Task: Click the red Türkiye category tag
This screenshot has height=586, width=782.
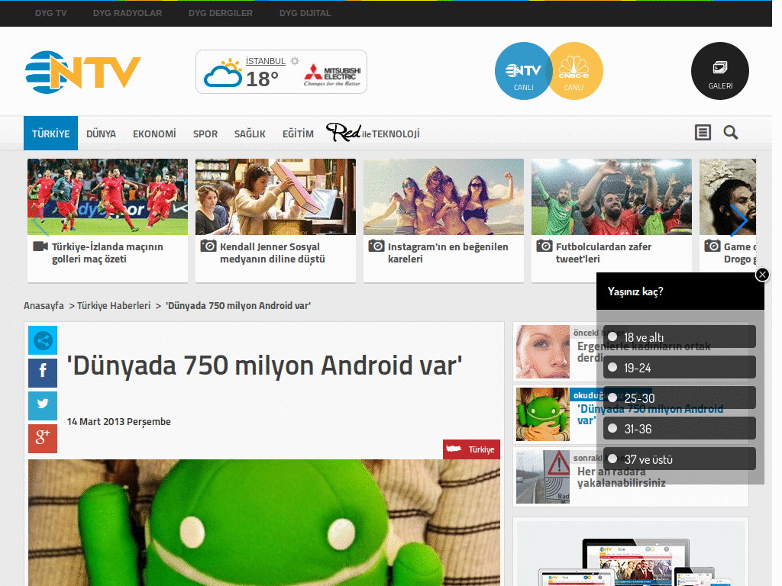Action: point(471,449)
